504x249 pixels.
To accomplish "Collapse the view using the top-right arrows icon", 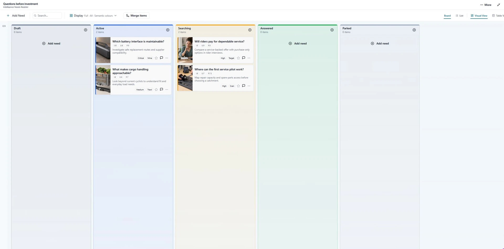I will [498, 5].
